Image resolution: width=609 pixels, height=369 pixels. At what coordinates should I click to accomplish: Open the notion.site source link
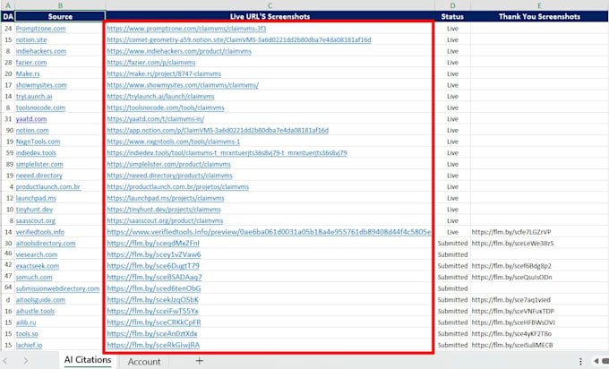coord(31,39)
